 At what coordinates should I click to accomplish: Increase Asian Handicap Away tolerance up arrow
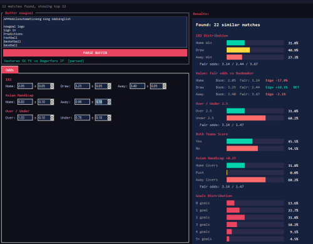[x=109, y=100]
